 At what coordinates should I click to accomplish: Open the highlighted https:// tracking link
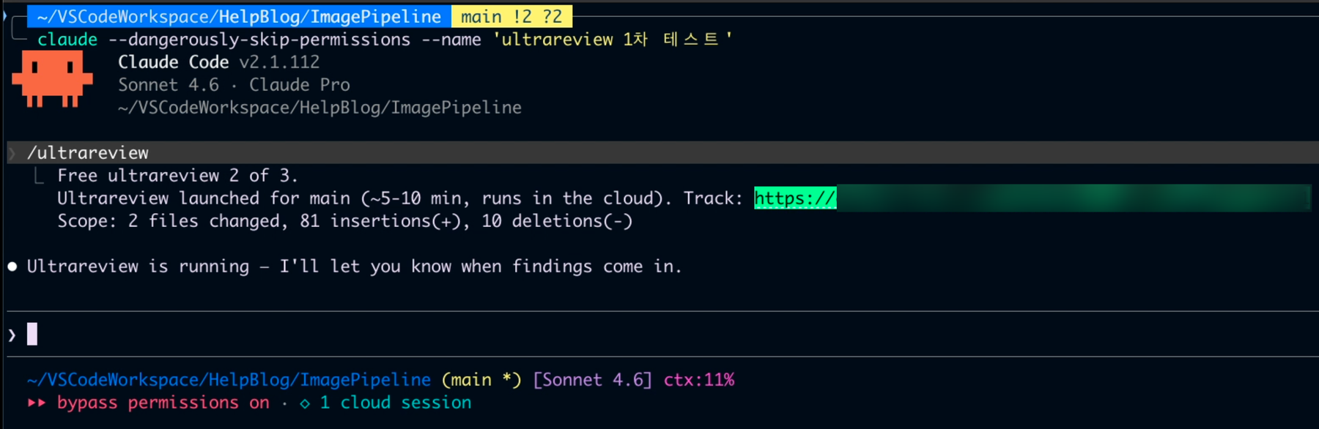point(795,198)
